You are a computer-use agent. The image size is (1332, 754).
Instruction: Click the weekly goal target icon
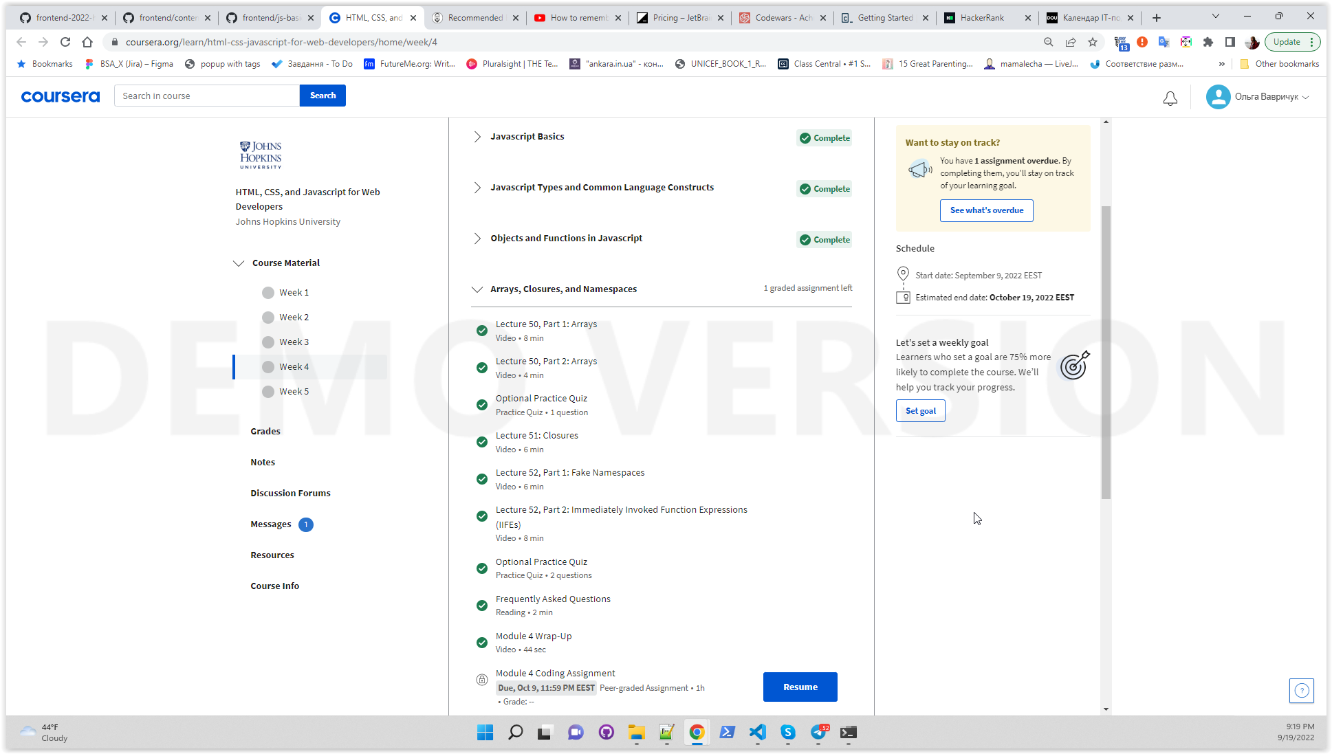[x=1073, y=366]
